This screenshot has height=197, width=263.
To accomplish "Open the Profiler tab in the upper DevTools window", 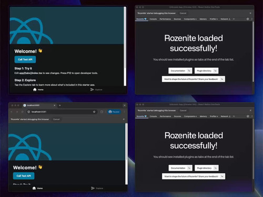I will coord(214,19).
